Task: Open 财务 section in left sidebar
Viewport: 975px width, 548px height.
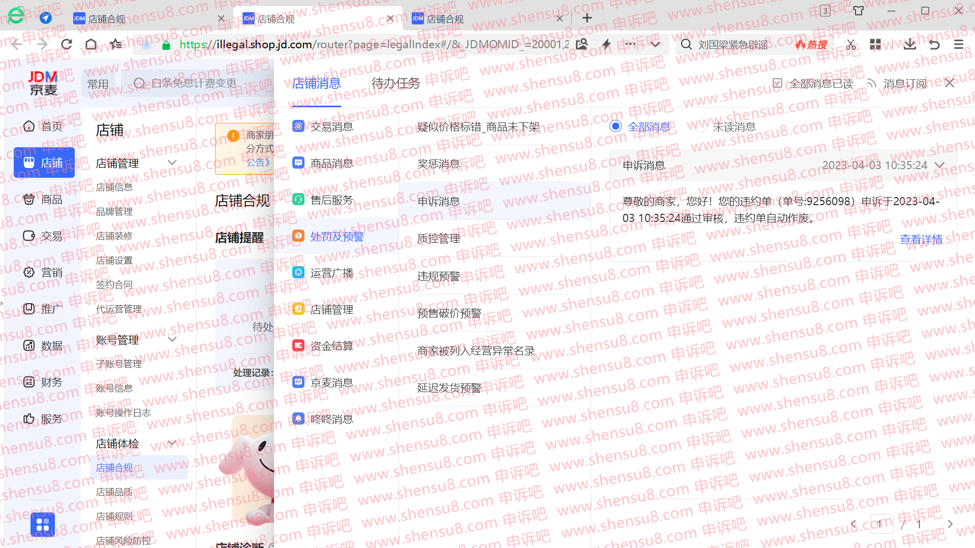Action: tap(44, 382)
